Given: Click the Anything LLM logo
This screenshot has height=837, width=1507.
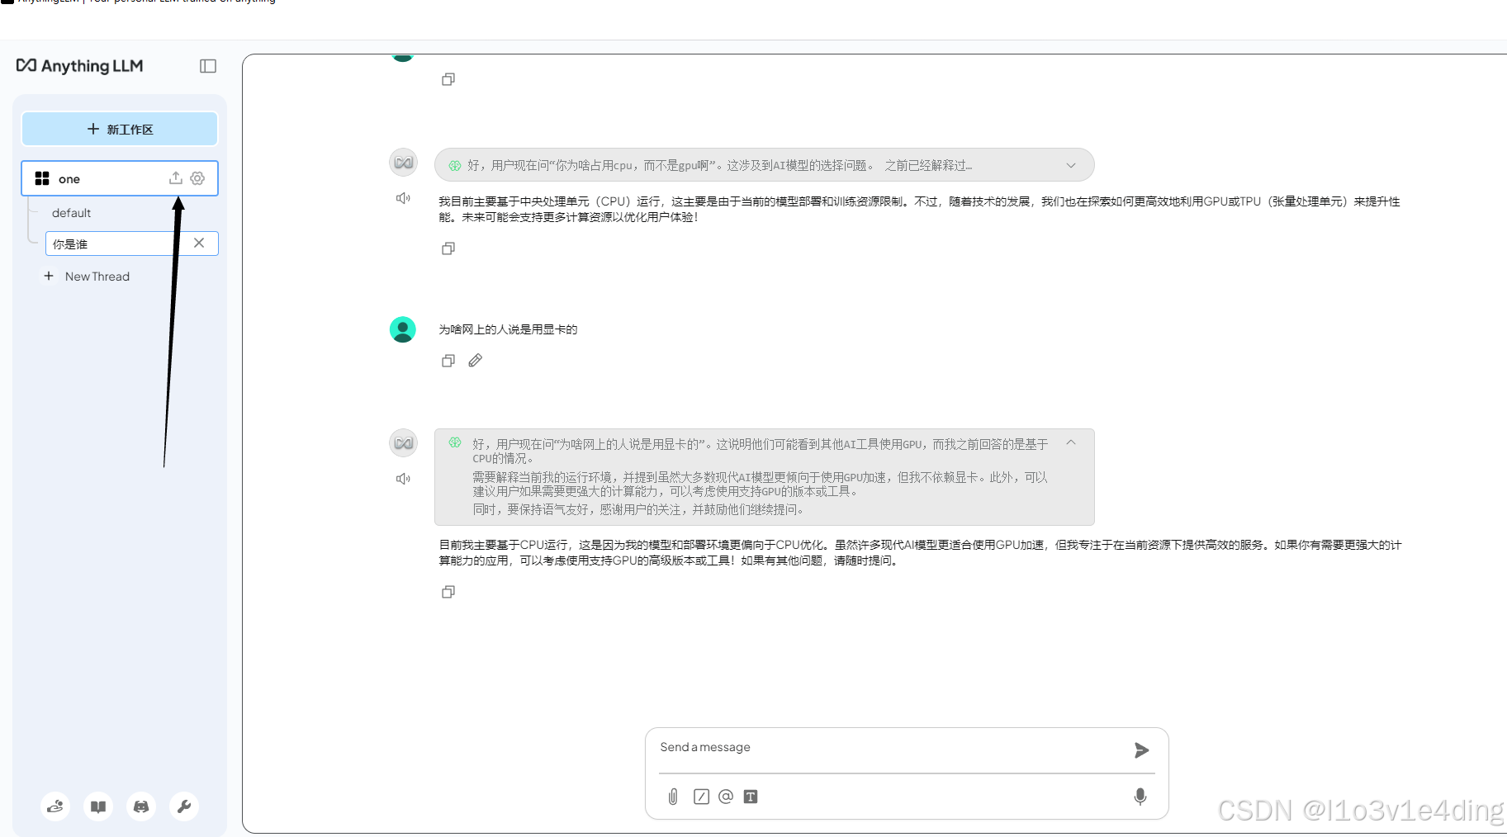Looking at the screenshot, I should pos(80,66).
